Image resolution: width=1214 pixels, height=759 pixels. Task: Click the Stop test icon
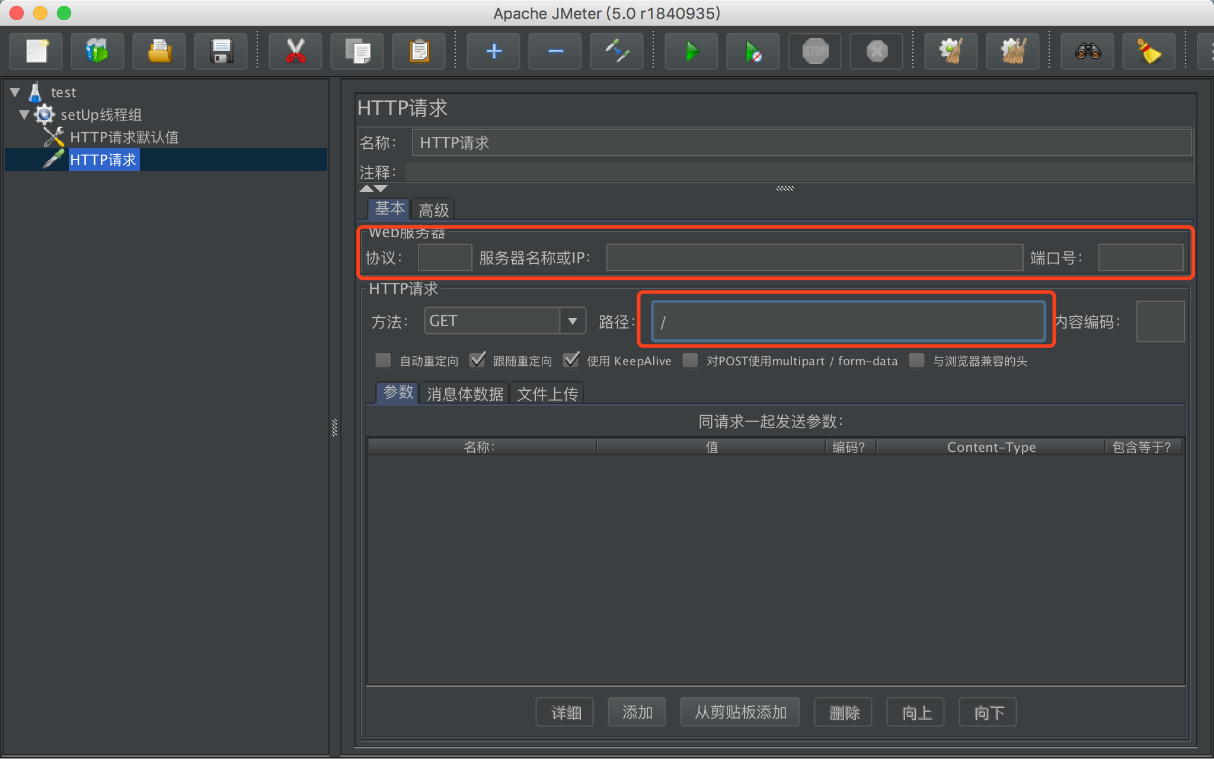[x=814, y=51]
